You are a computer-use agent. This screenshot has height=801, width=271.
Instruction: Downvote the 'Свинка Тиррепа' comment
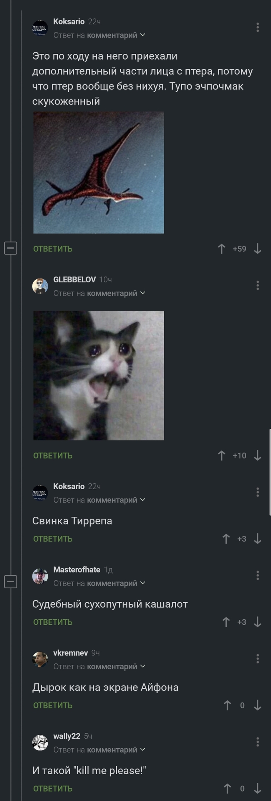click(257, 539)
